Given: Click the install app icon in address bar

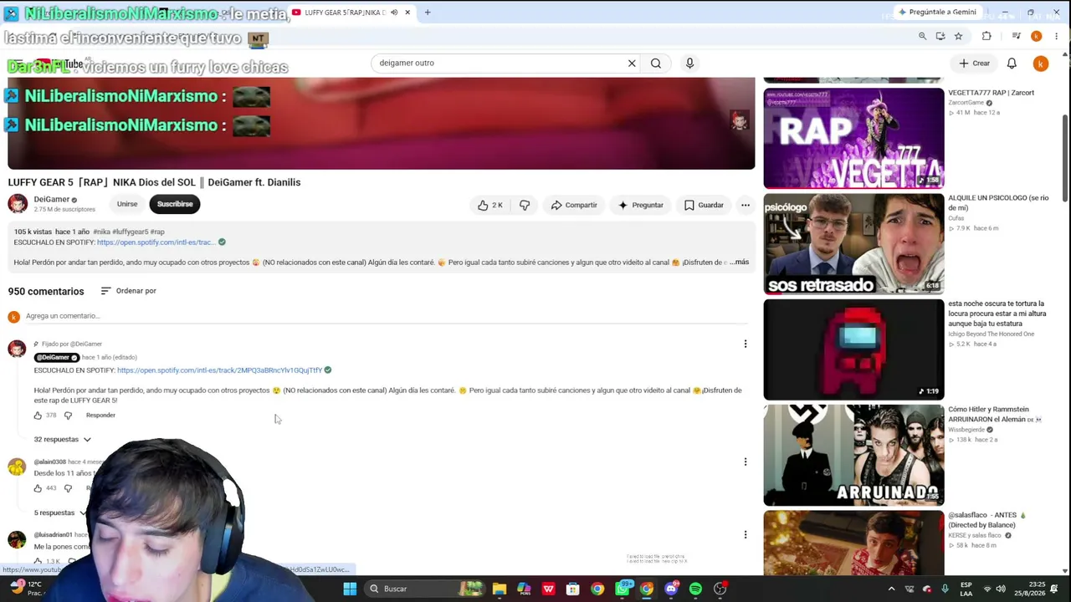Looking at the screenshot, I should [940, 36].
